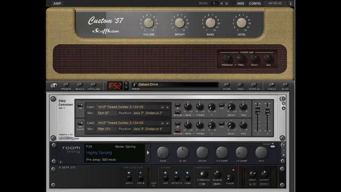Click the NEW preset button
This screenshot has height=192, width=341.
click(240, 85)
